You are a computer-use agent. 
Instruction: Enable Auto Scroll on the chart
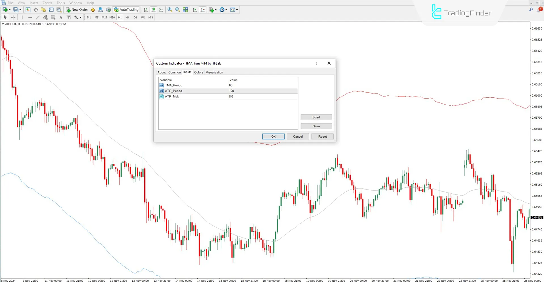[194, 10]
